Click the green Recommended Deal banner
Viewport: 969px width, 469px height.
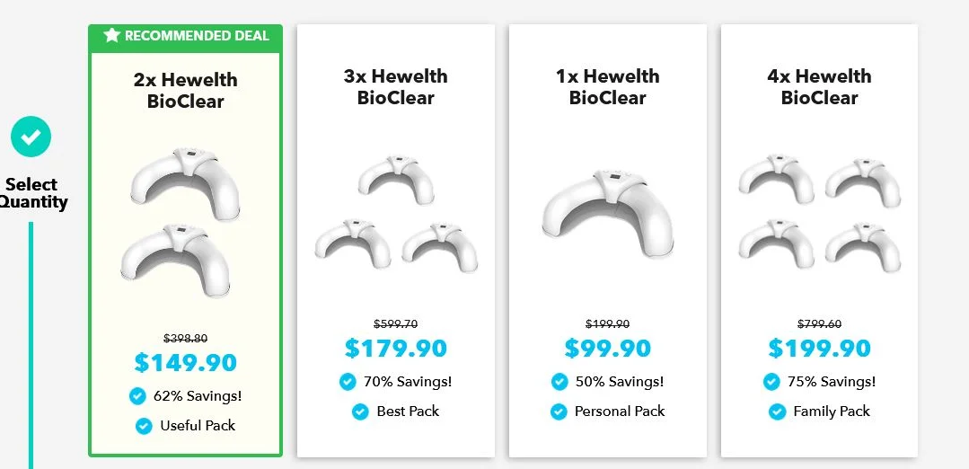pos(185,36)
